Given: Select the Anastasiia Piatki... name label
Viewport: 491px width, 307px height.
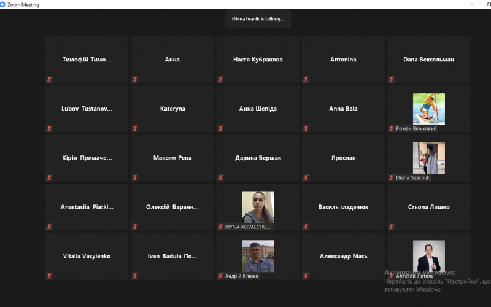Looking at the screenshot, I should (x=87, y=207).
